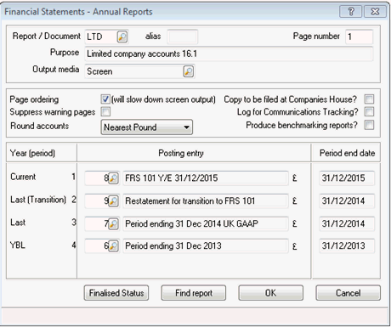Click the Last (Transition) row label

[x=38, y=200]
